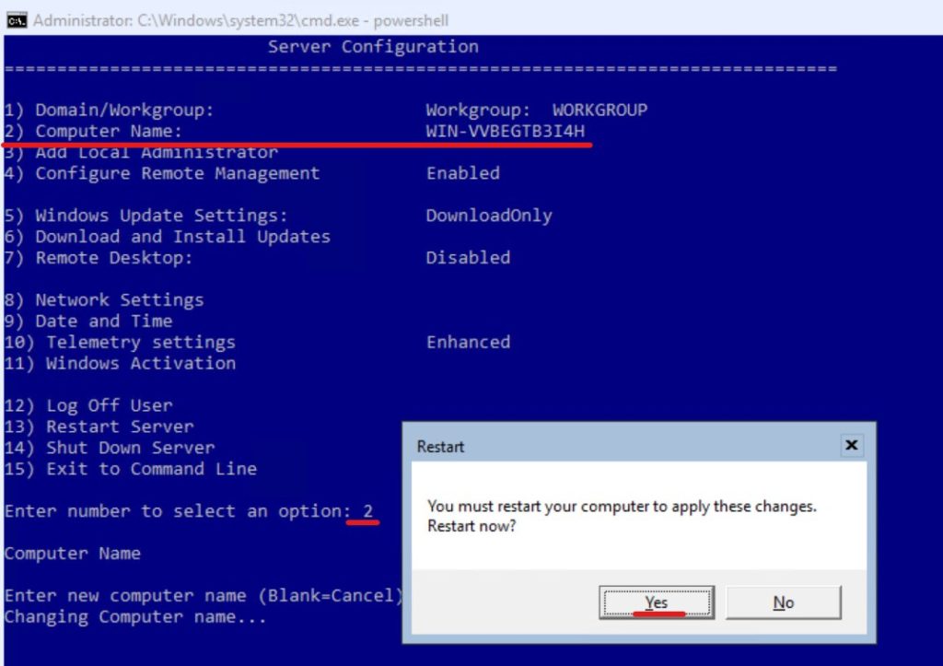Click the Domain/Workgroup menu line
The image size is (943, 666).
109,110
